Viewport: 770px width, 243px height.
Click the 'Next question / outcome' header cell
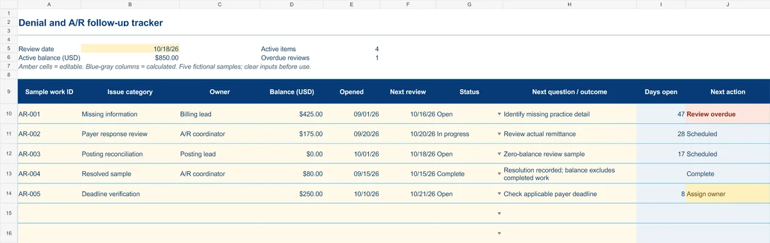pyautogui.click(x=570, y=92)
